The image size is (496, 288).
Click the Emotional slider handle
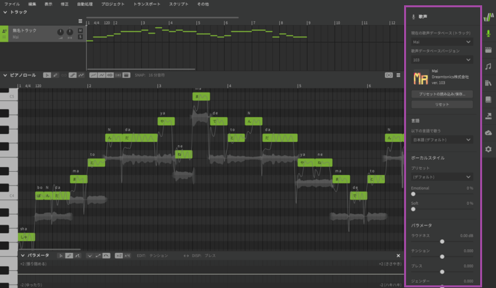click(x=413, y=194)
